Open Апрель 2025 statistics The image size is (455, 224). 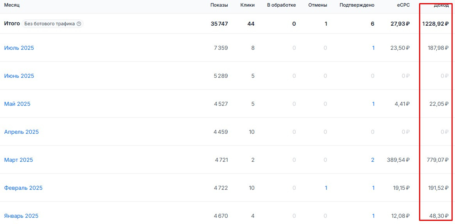[21, 132]
